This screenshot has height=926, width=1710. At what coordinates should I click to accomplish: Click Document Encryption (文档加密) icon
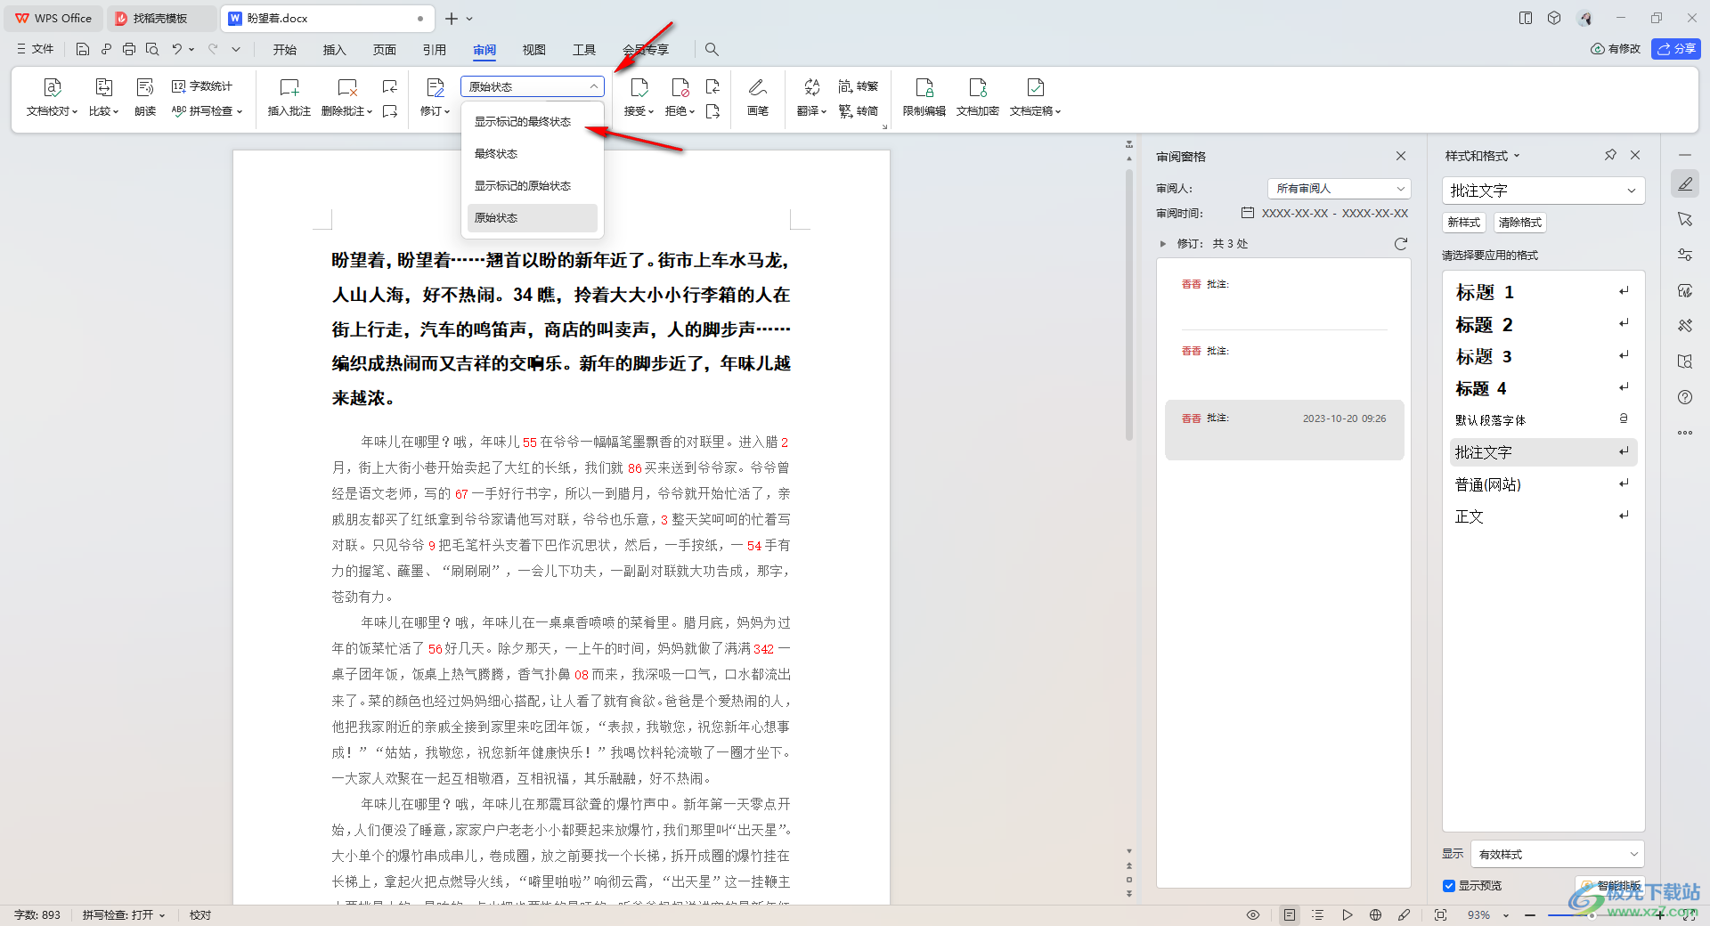[978, 87]
